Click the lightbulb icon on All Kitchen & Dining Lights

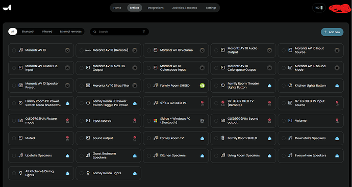(20, 173)
